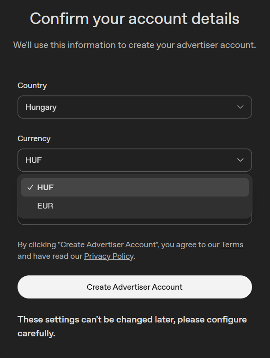Click the advertiser account subtitle text
Screen dimensions: 270x358
click(135, 45)
